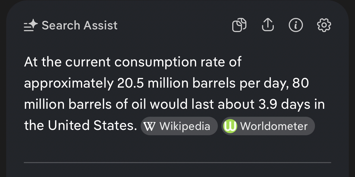The width and height of the screenshot is (355, 177).
Task: Copy the Search Assist answer
Action: click(239, 25)
